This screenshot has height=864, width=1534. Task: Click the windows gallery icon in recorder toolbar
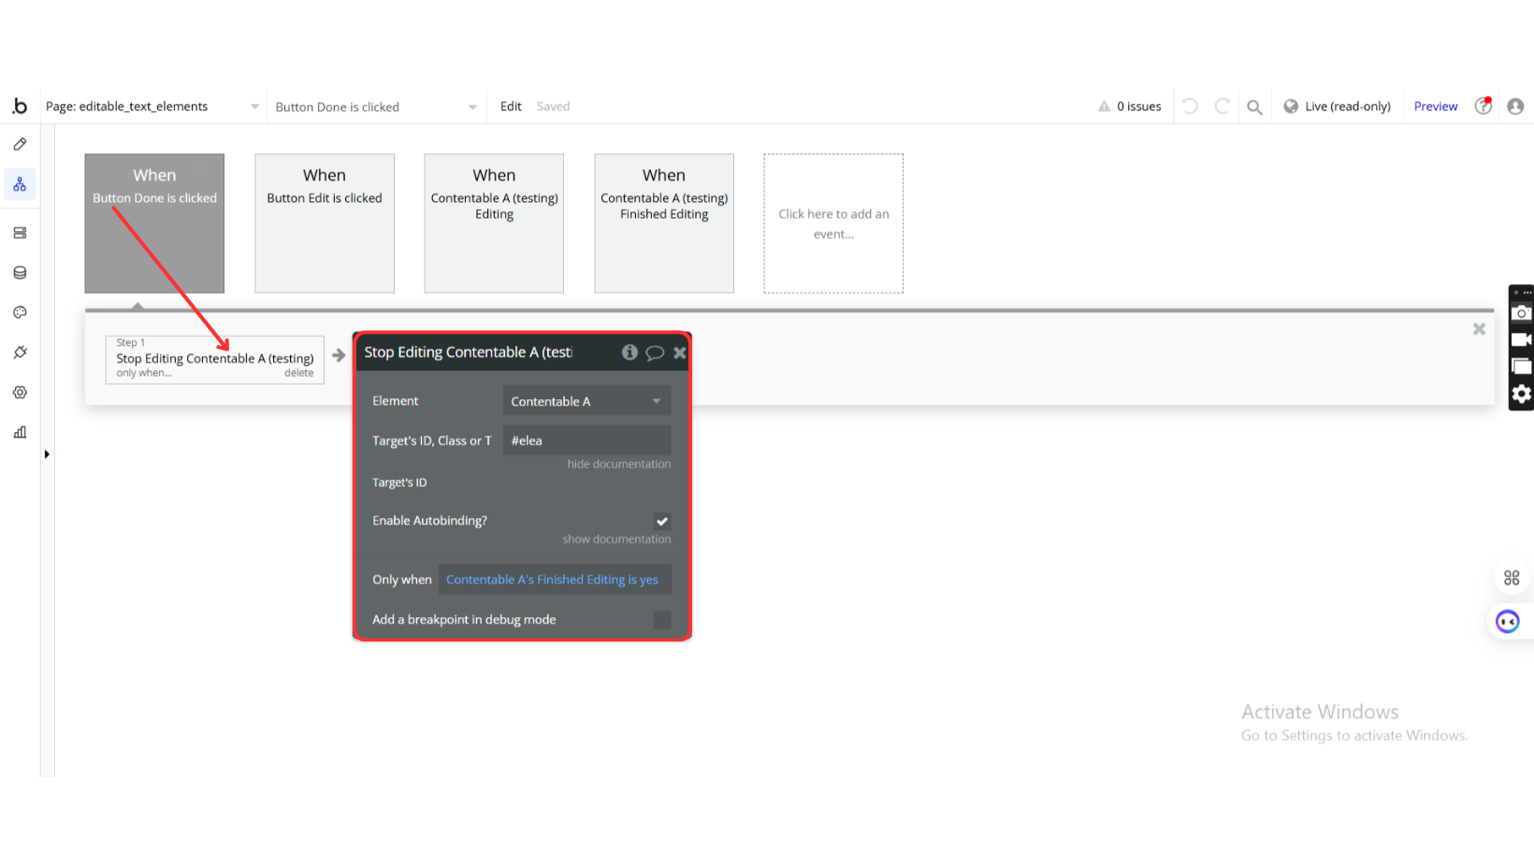click(x=1522, y=367)
